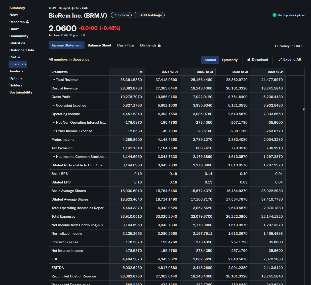Expand the Other Income Expense row
311x285 pixels.
click(54, 131)
